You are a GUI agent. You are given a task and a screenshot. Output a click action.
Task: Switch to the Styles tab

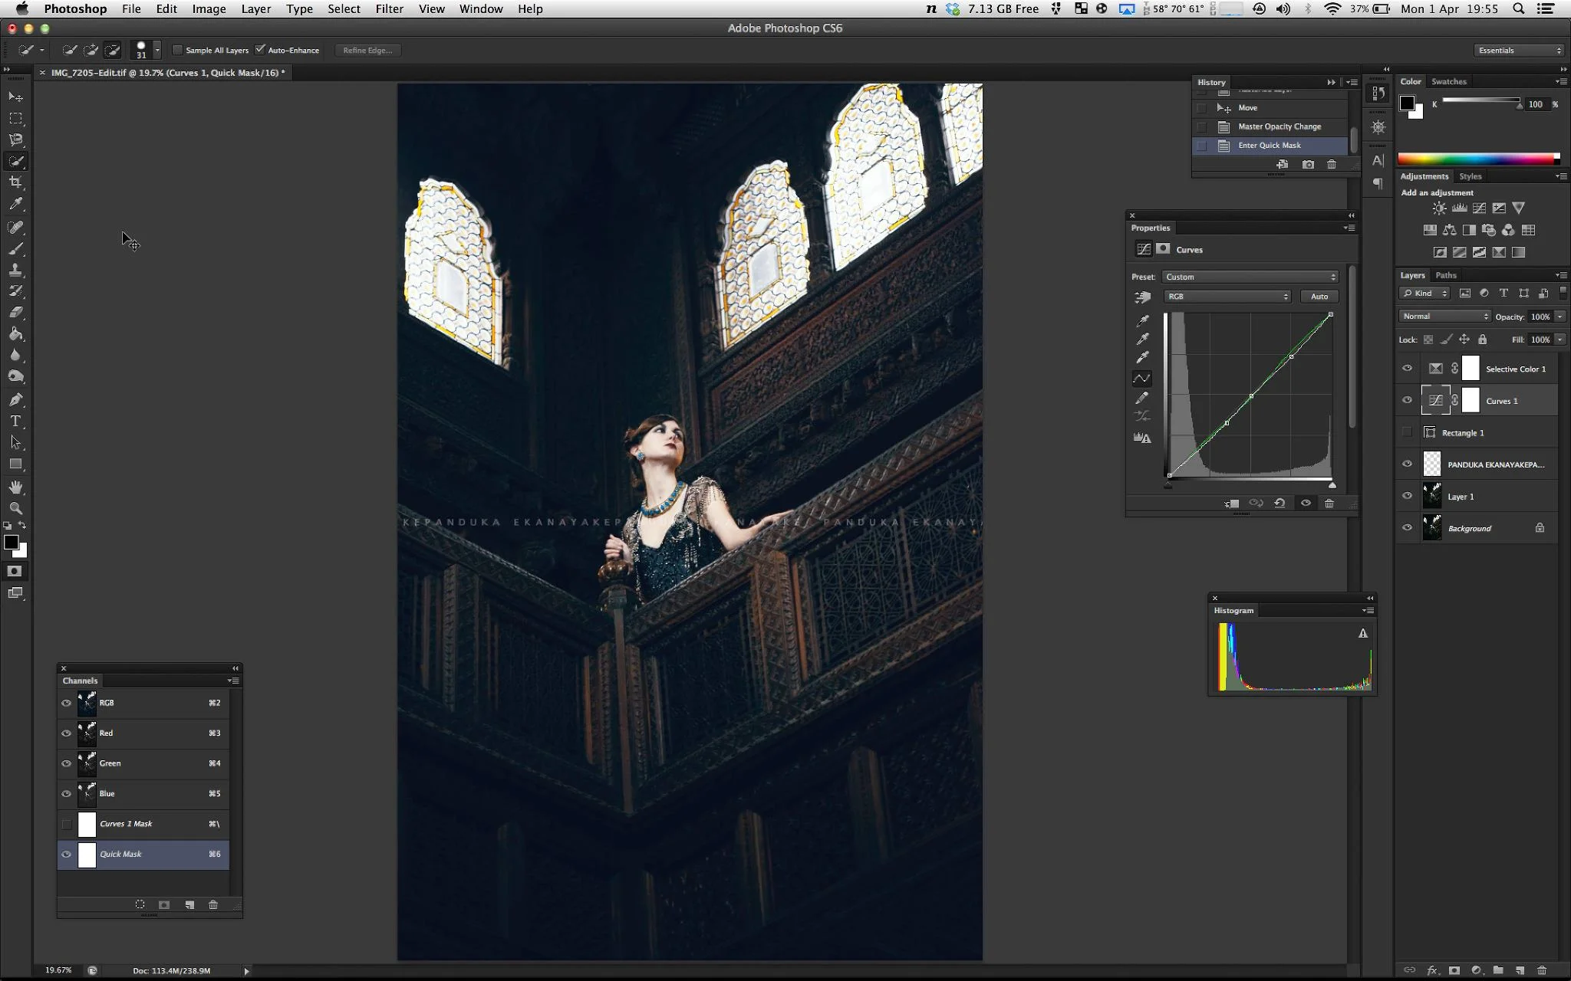[x=1470, y=176]
